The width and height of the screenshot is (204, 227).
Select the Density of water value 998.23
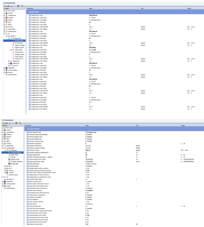point(88,150)
